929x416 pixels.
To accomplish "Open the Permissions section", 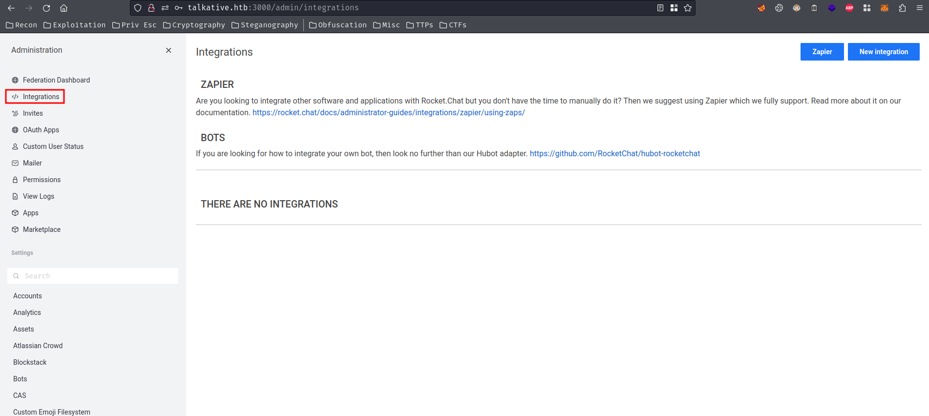I will coord(42,180).
